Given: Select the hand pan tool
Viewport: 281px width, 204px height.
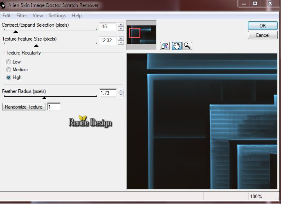Looking at the screenshot, I should 177,46.
